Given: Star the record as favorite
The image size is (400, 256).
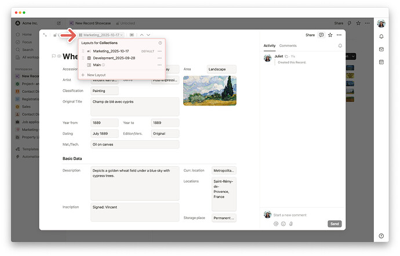Looking at the screenshot, I should click(330, 35).
